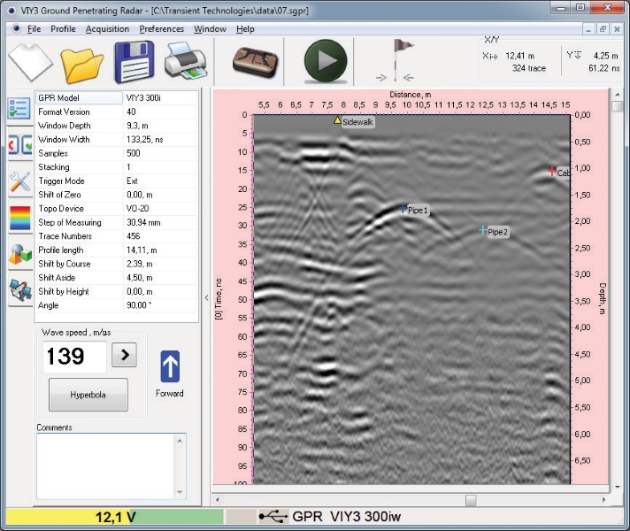
Task: Select the GPR Model property row
Action: [x=117, y=97]
